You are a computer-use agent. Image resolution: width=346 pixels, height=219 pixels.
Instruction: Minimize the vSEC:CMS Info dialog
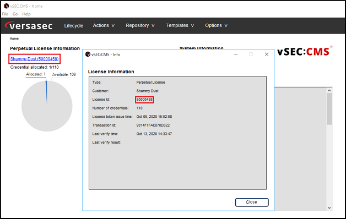[x=236, y=54]
